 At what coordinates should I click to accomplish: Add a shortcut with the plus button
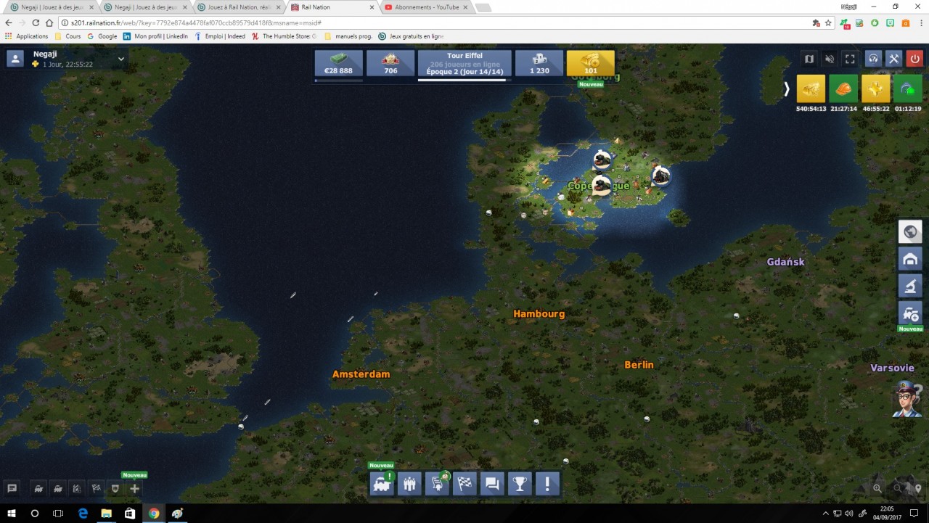click(x=134, y=489)
